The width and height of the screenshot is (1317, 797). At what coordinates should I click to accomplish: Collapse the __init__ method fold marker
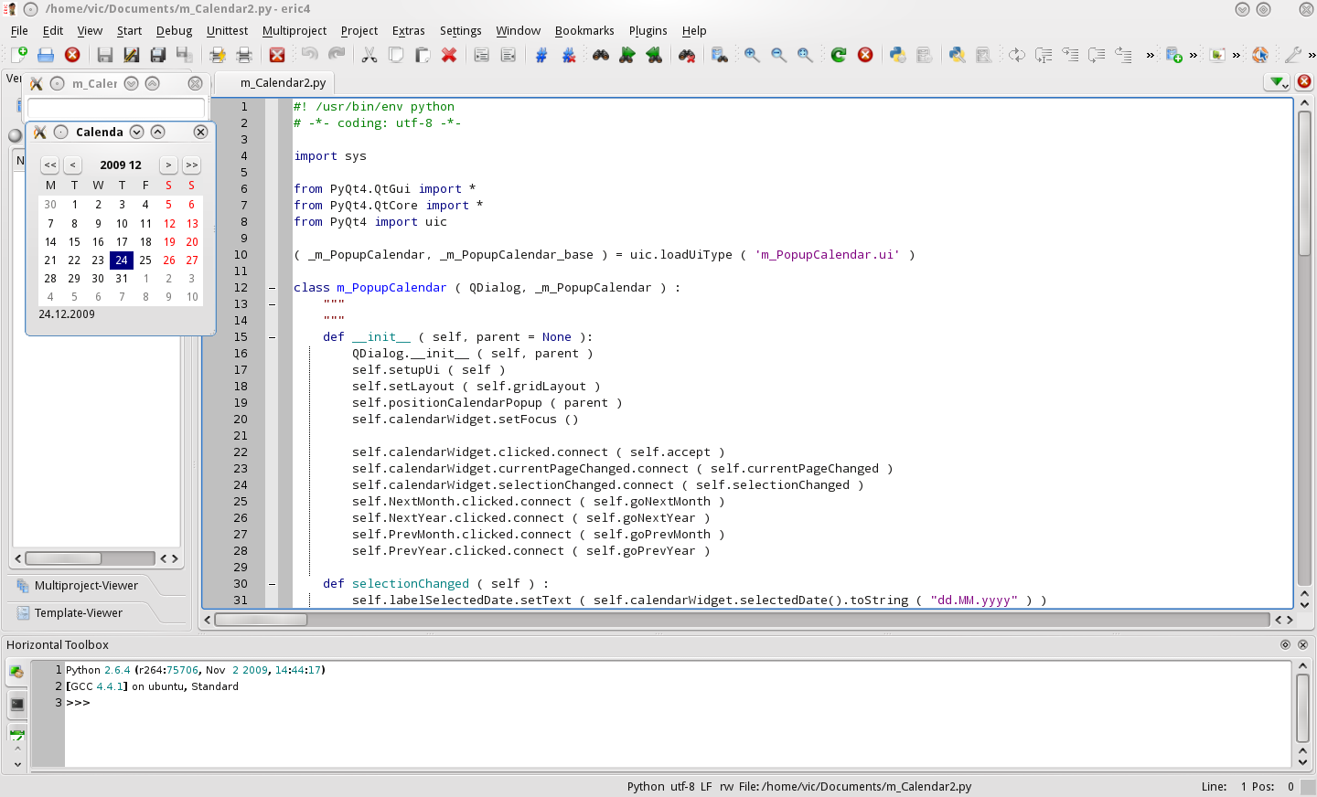point(272,337)
